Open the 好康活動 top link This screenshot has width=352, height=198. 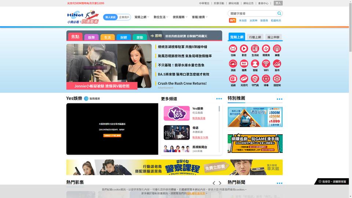pyautogui.click(x=219, y=3)
